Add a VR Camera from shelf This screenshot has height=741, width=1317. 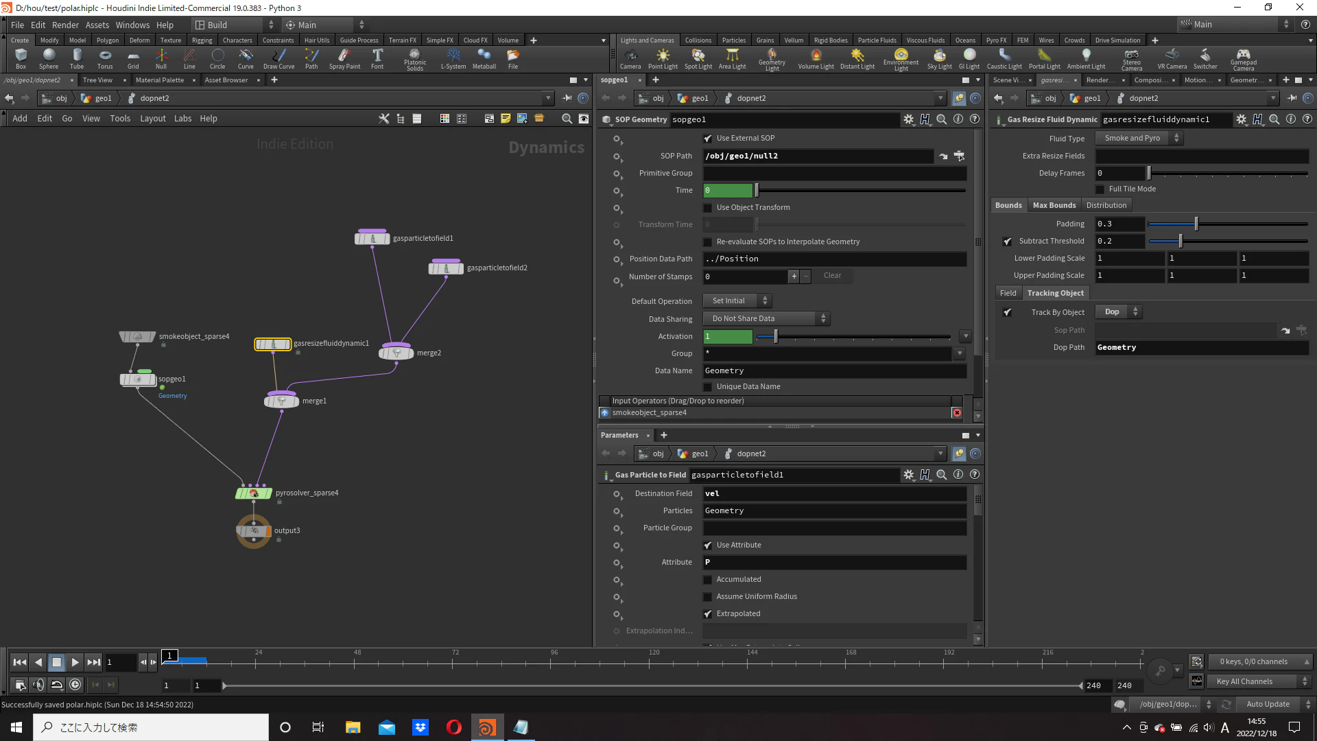point(1172,59)
